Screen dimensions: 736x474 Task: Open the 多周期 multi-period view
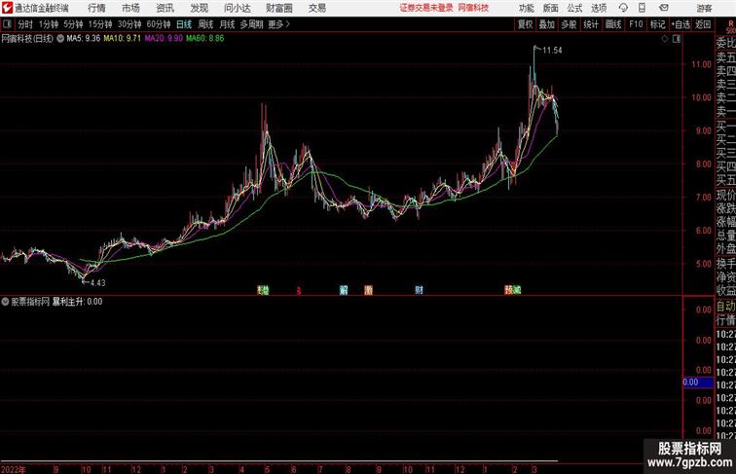tap(251, 24)
